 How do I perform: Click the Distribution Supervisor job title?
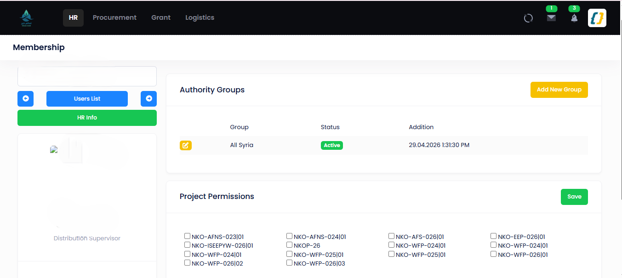coord(87,238)
